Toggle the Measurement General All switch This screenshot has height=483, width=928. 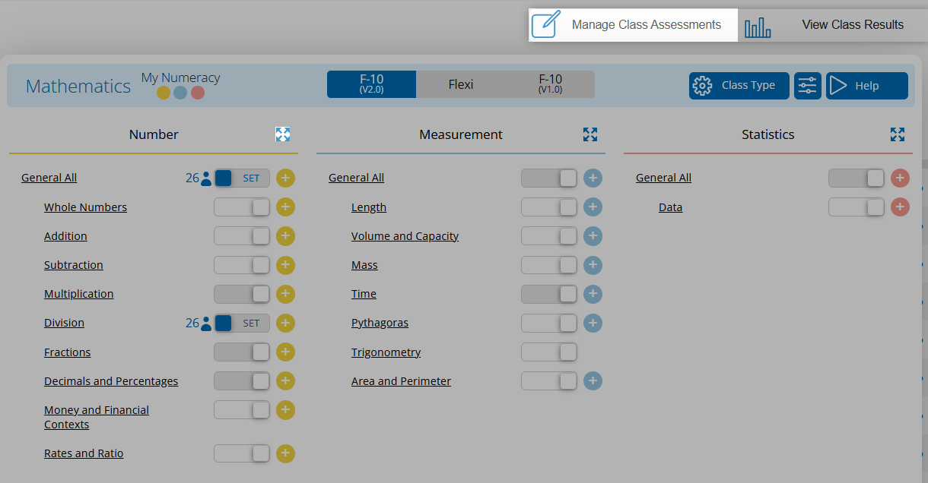(x=549, y=178)
